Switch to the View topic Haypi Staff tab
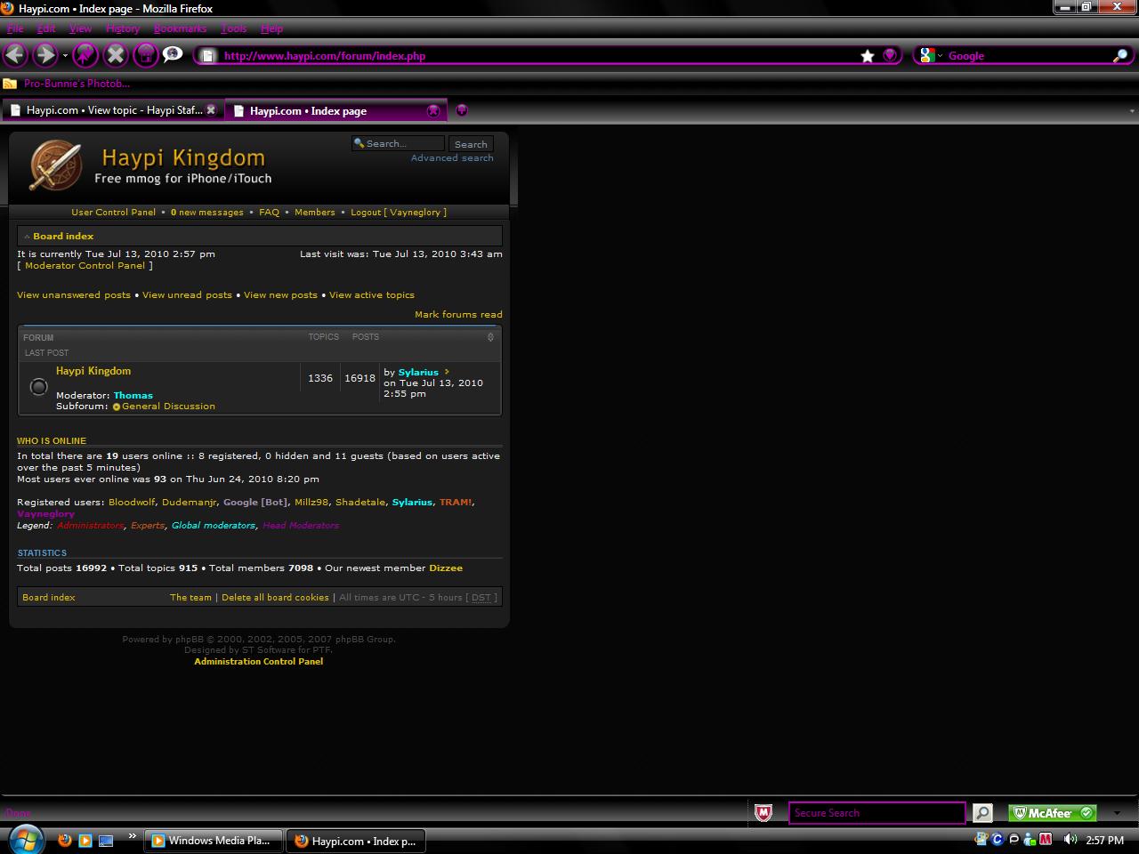This screenshot has width=1139, height=854. (x=114, y=110)
